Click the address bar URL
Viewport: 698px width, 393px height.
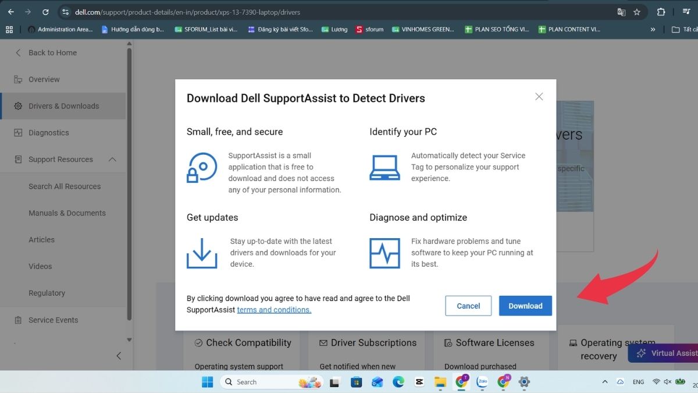(x=188, y=12)
